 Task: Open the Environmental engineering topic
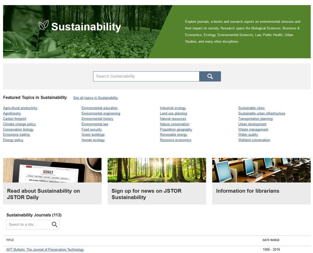coord(101,113)
